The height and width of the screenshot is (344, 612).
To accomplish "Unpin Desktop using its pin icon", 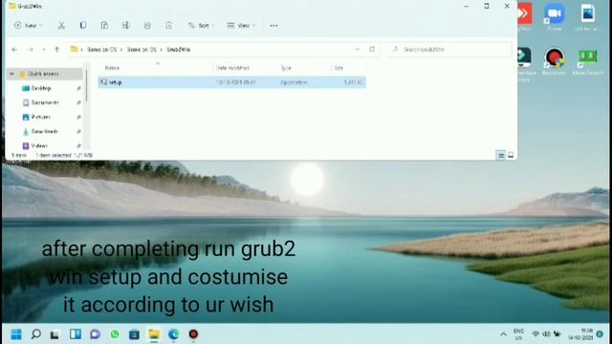I will pos(78,89).
